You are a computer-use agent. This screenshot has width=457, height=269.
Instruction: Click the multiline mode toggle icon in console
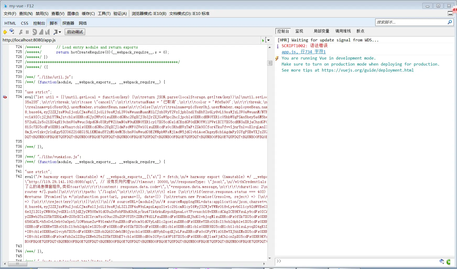(442, 261)
